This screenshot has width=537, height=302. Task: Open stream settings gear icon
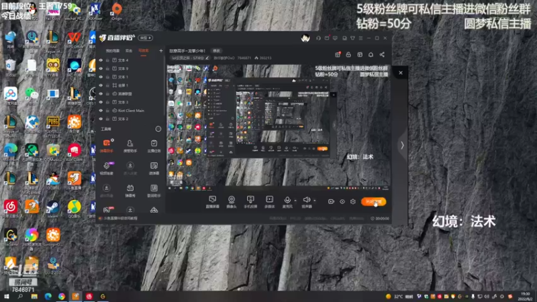pos(353,202)
